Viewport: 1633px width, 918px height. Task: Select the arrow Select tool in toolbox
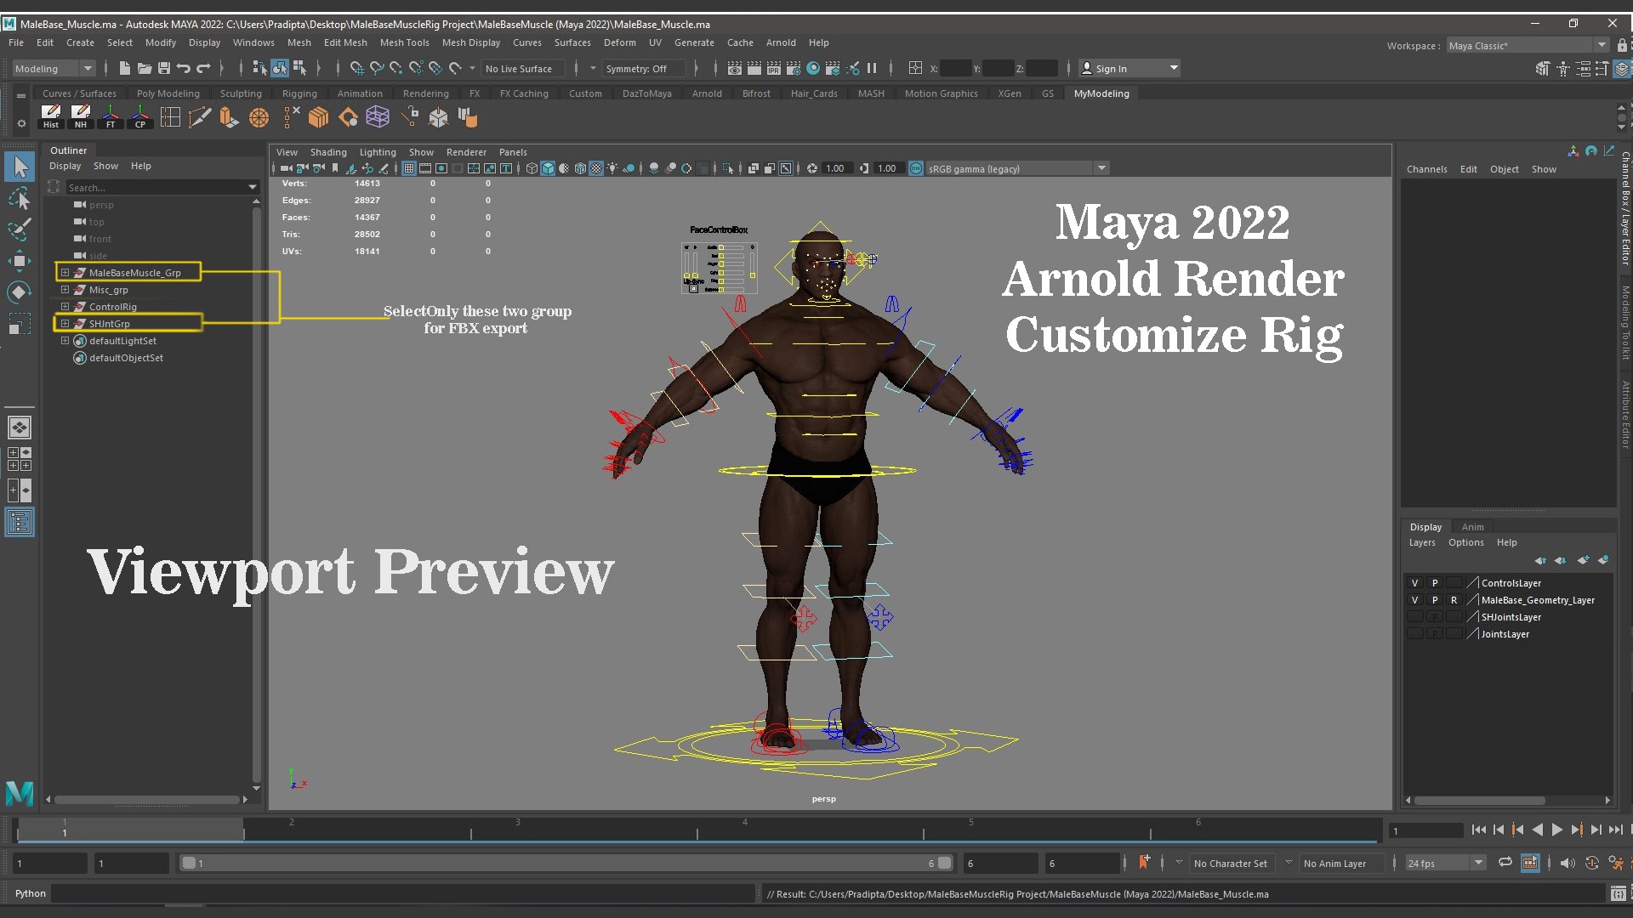(20, 167)
